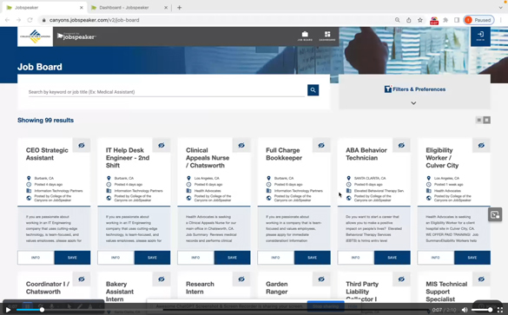Switch to grid view layout icon
The width and height of the screenshot is (508, 315).
(486, 120)
